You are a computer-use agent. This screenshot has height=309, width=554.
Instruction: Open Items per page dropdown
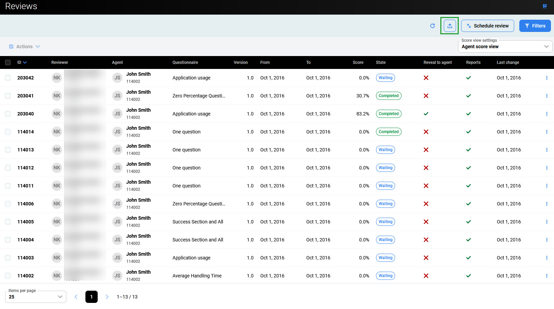(x=36, y=297)
